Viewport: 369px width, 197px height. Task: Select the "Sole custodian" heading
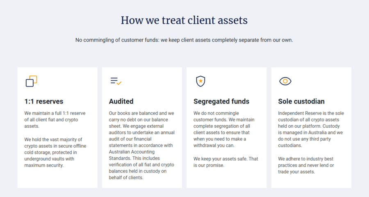coord(301,101)
